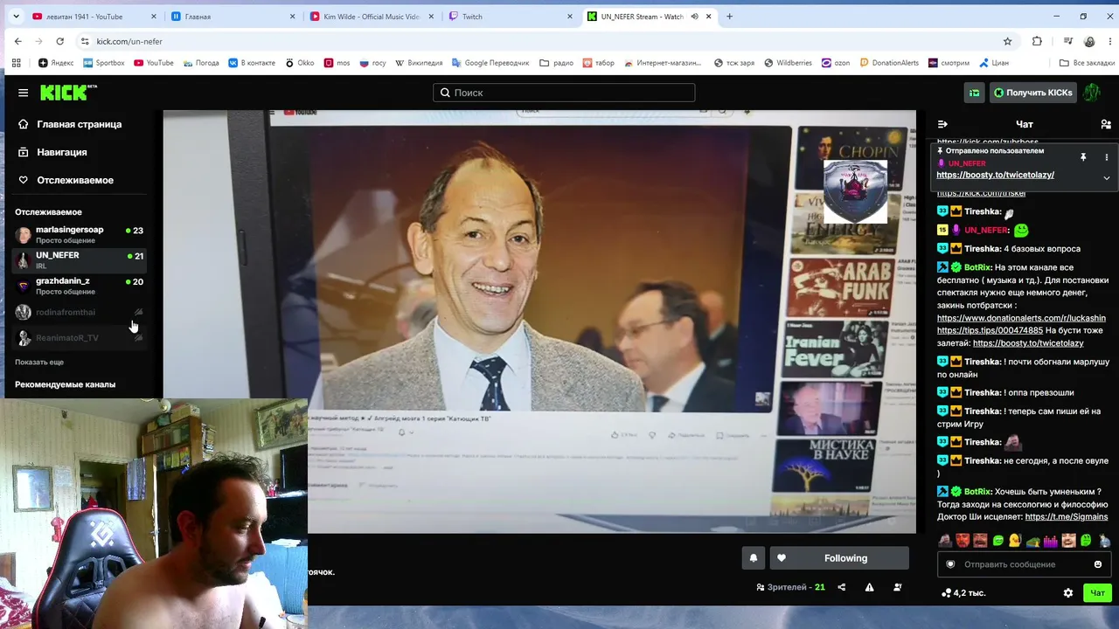Image resolution: width=1119 pixels, height=629 pixels.
Task: Mute the UN_NEFER Stream tab audio
Action: [694, 17]
